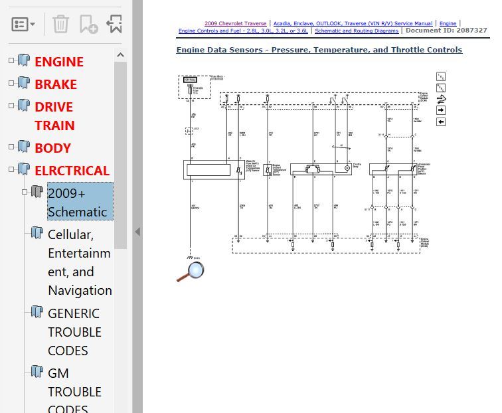Collapse the ELRCTICAL bookmark node
This screenshot has height=413, width=502.
[11, 169]
